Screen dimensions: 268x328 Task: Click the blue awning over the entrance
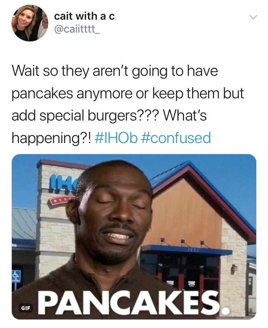pos(187,250)
